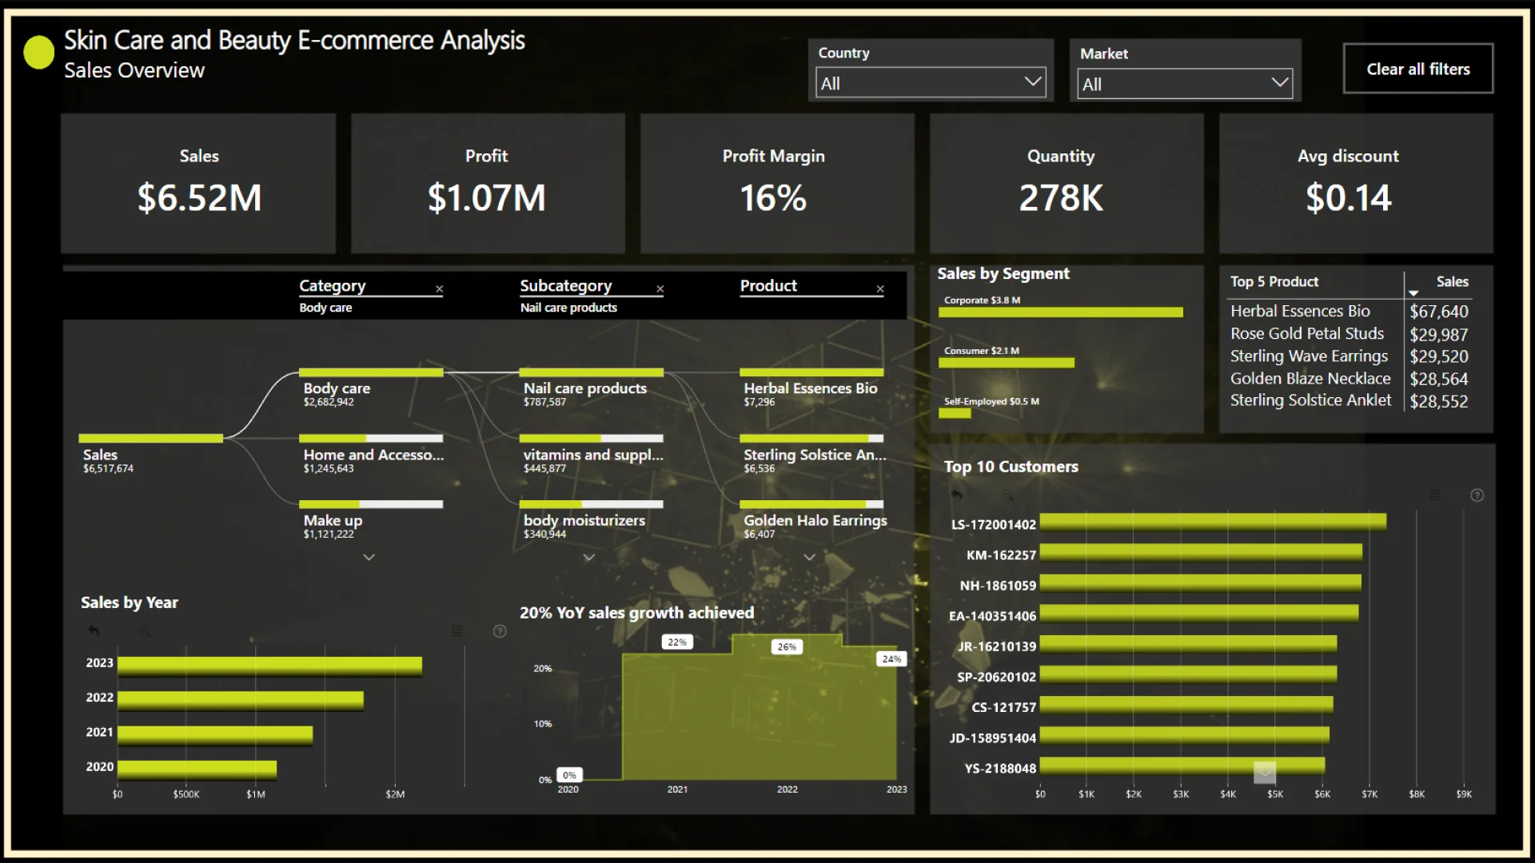
Task: Select the Self-Employed segment bar
Action: pos(955,413)
